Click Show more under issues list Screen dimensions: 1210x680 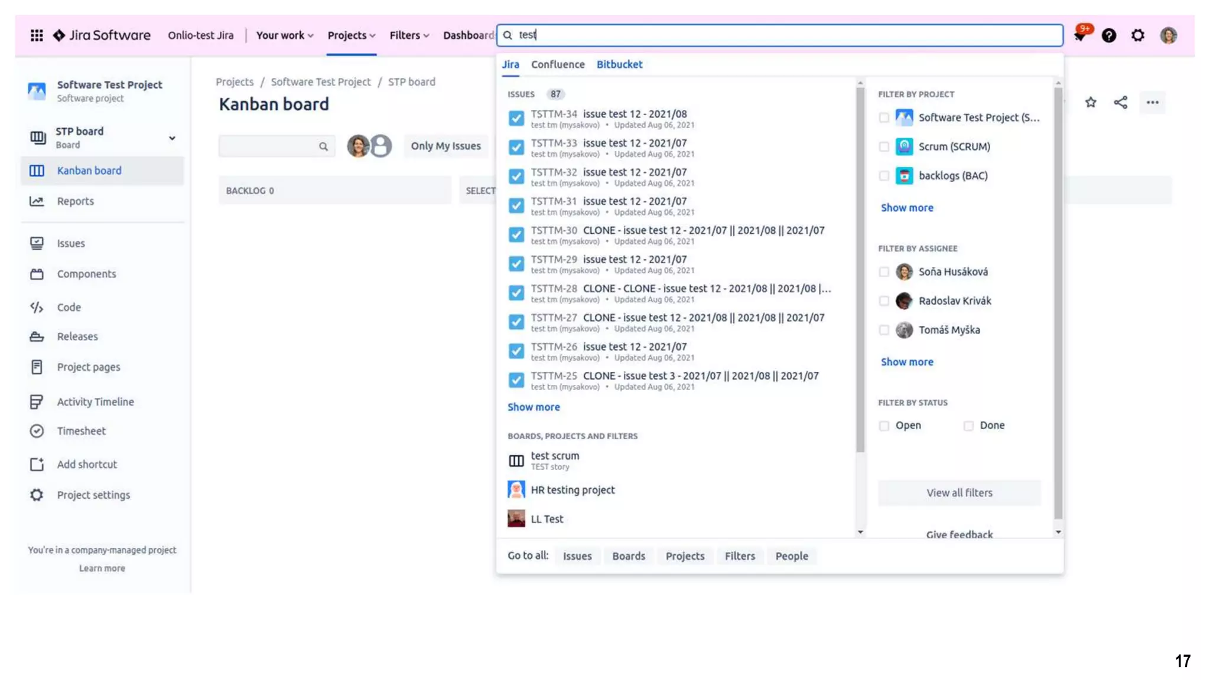pyautogui.click(x=534, y=407)
